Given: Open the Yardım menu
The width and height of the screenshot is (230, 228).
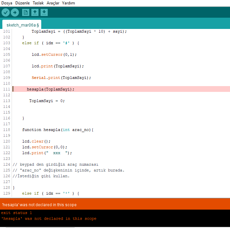Looking at the screenshot, I should pyautogui.click(x=68, y=3).
